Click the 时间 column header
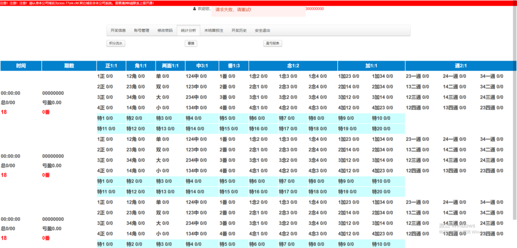This screenshot has height=248, width=517. (21, 66)
